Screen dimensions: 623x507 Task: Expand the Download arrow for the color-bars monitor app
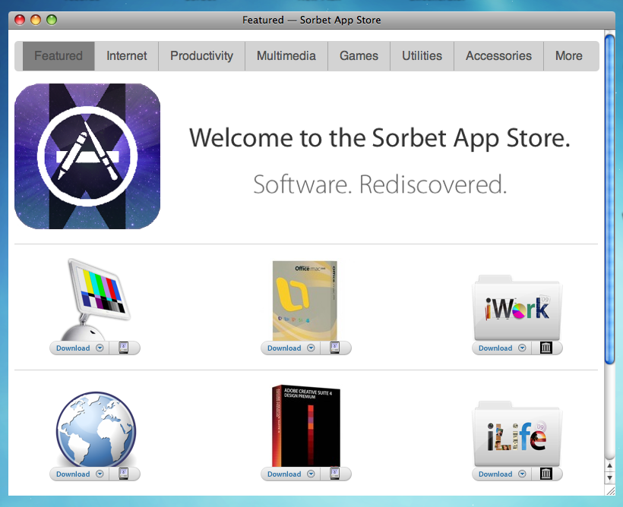point(100,348)
